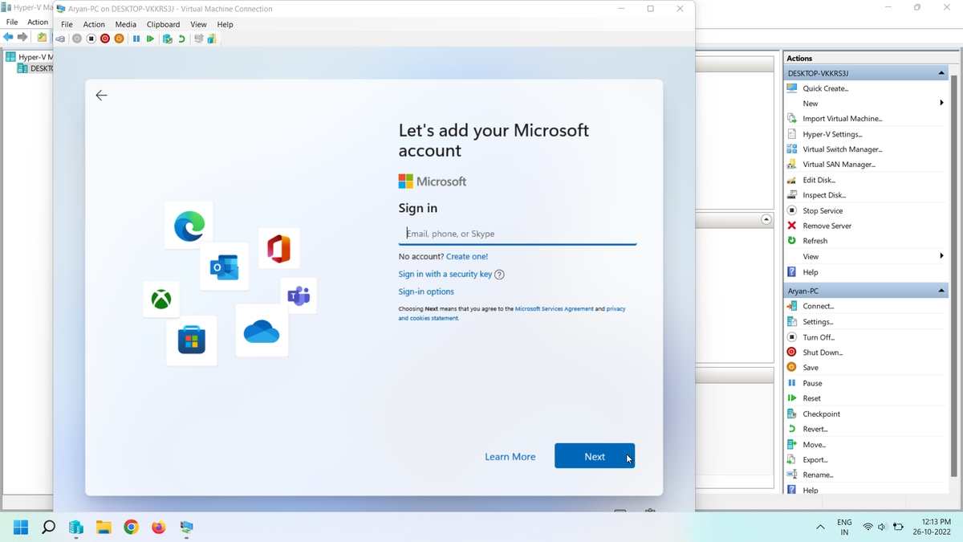Viewport: 963px width, 542px height.
Task: Open Hyper-V Manager's File menu
Action: coord(12,22)
